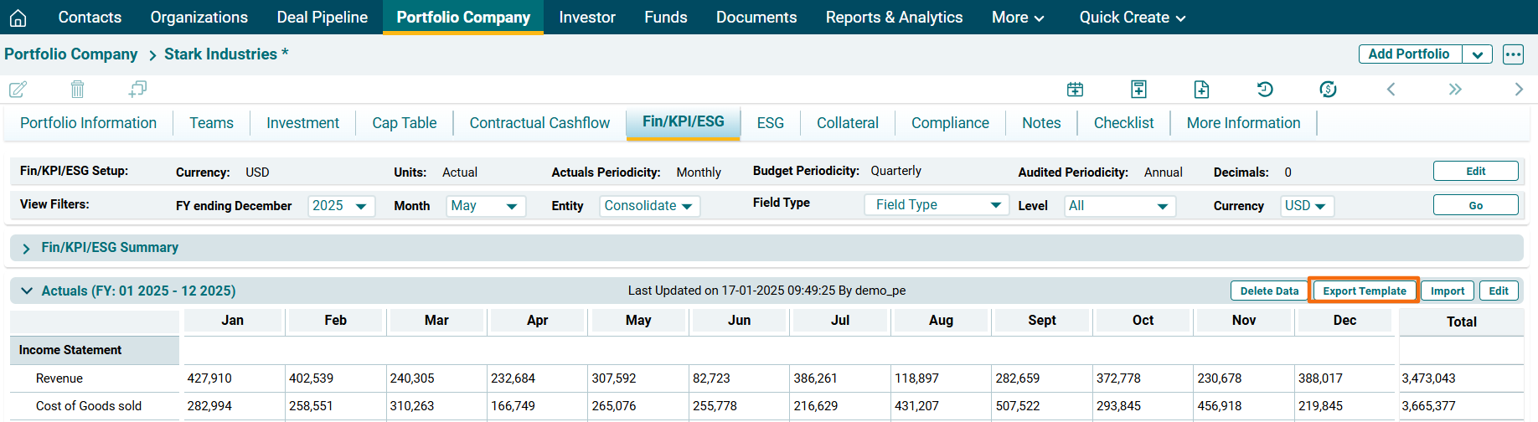Switch to the Cap Table tab
The width and height of the screenshot is (1538, 422).
pos(404,123)
